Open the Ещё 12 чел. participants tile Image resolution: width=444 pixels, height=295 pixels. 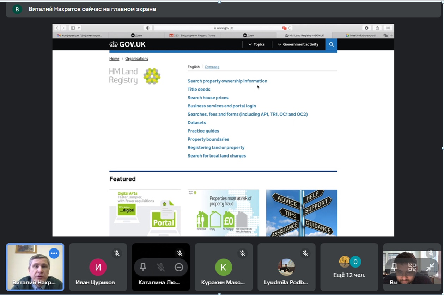[x=349, y=267]
